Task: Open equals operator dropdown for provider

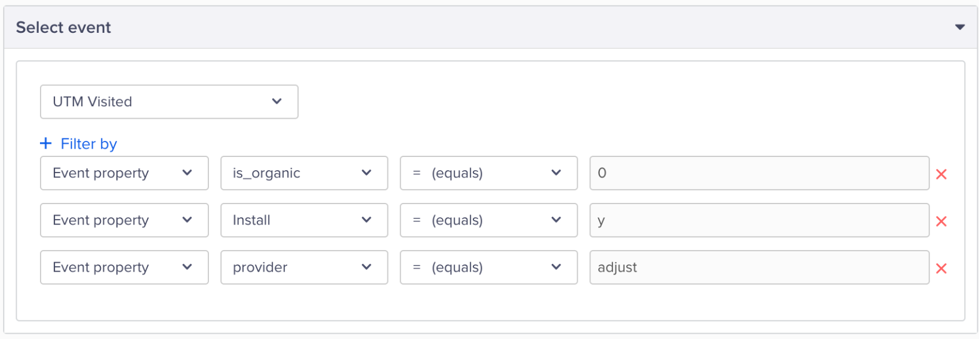Action: click(488, 267)
